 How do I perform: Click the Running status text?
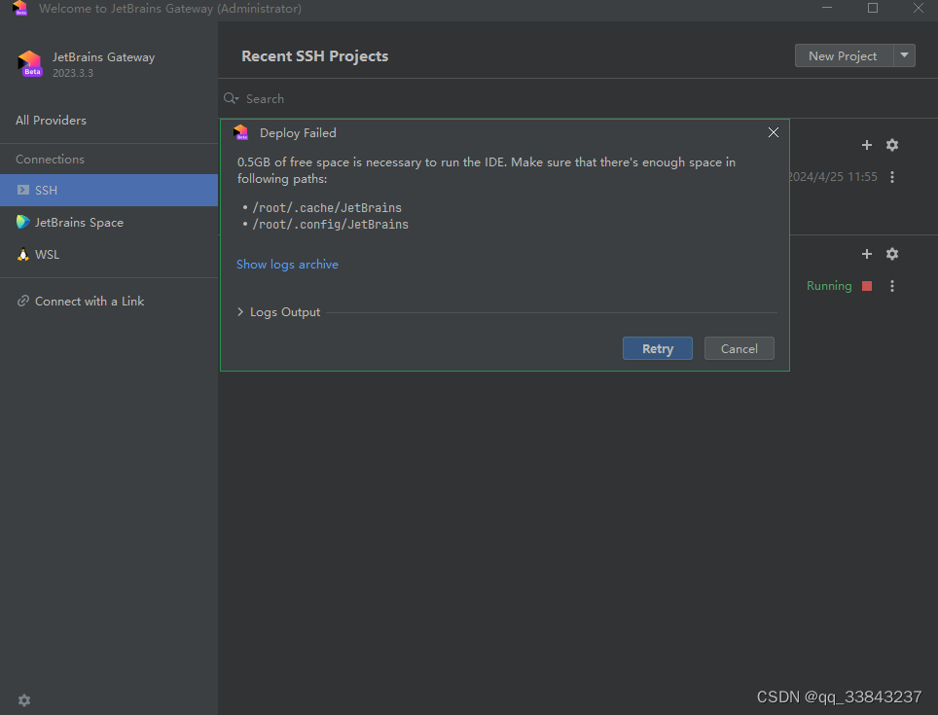[829, 286]
